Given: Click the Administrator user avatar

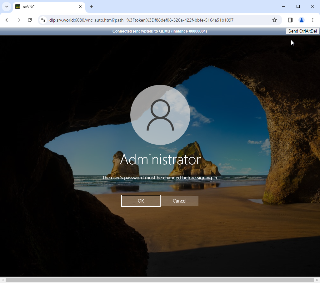Looking at the screenshot, I should (x=160, y=115).
